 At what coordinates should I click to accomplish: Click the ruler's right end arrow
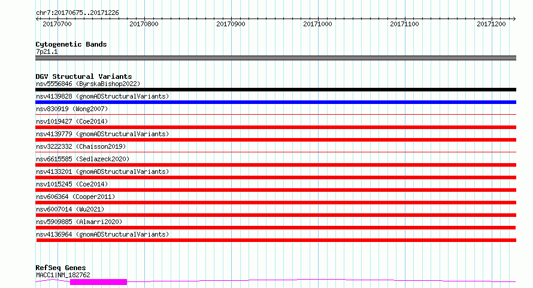[514, 19]
